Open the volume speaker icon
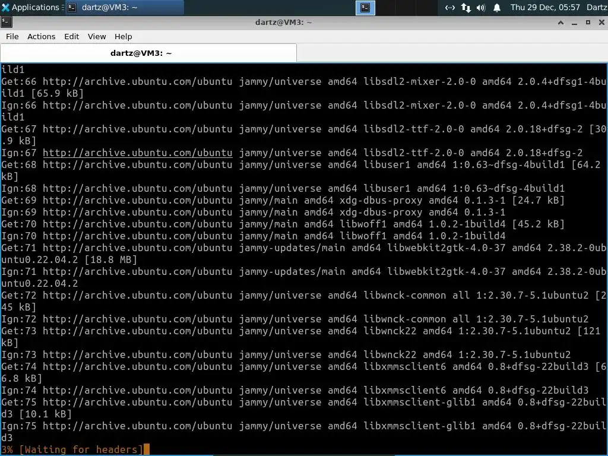The image size is (608, 456). (x=481, y=8)
